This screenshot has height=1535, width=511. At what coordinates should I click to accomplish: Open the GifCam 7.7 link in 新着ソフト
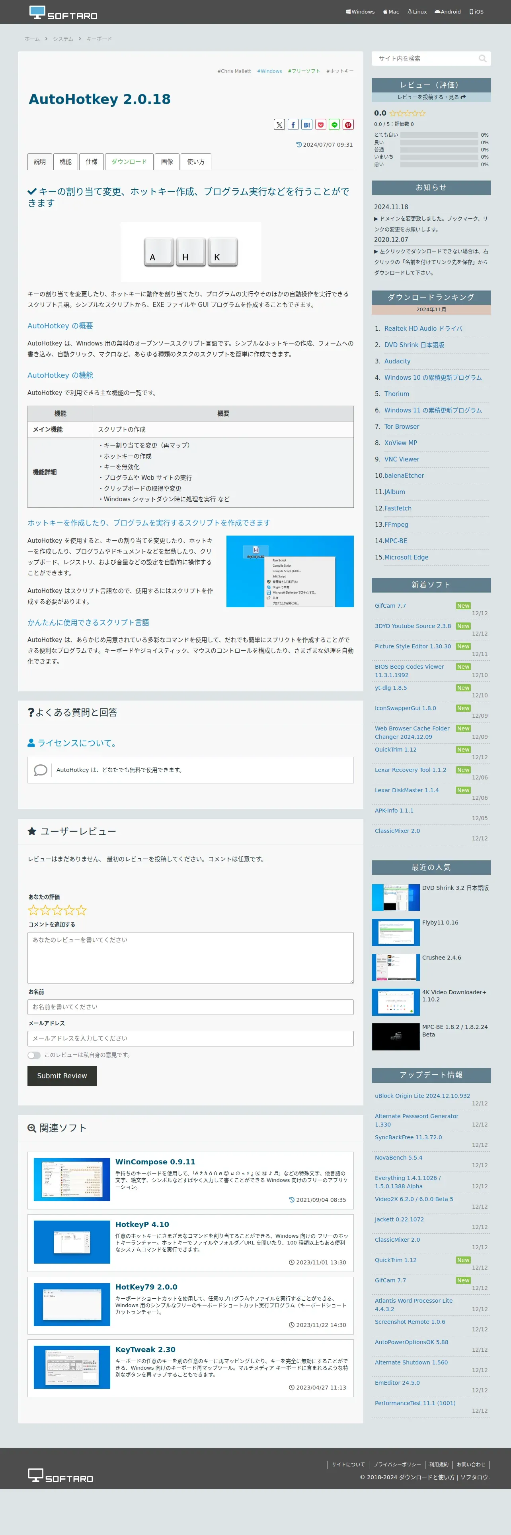tap(390, 605)
